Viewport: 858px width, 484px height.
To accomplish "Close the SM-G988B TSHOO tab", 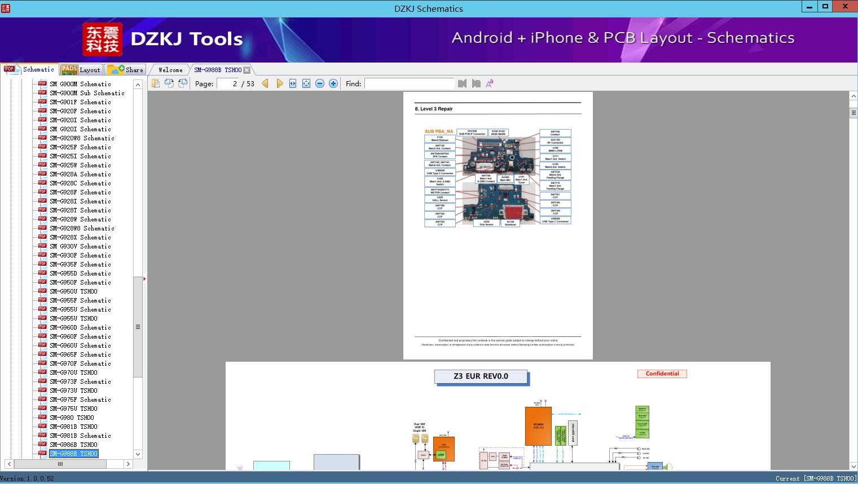I will pos(247,70).
